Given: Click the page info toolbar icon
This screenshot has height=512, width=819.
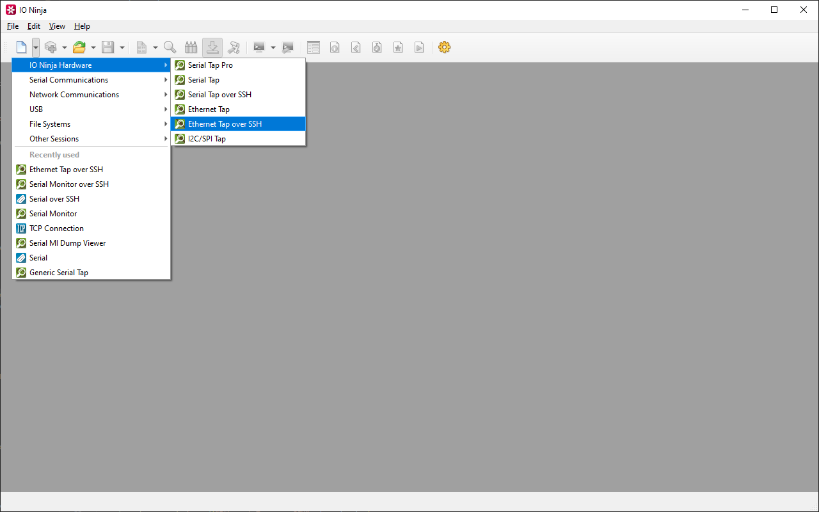Looking at the screenshot, I should 335,47.
